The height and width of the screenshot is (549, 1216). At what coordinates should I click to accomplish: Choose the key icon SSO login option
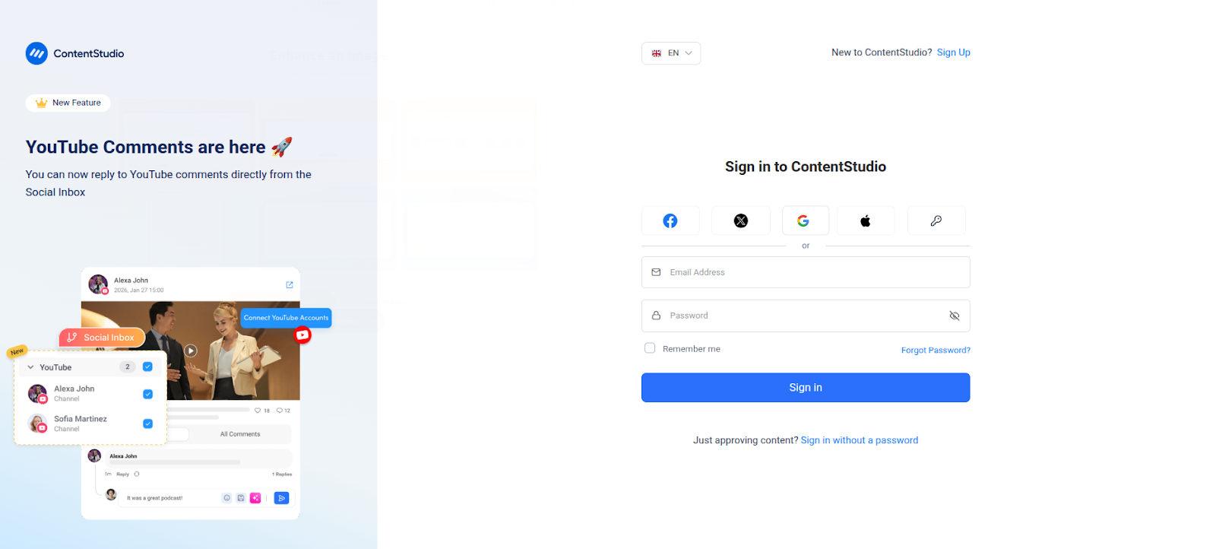click(x=936, y=221)
